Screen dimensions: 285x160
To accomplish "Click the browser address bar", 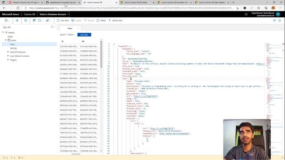I will click(131, 8).
